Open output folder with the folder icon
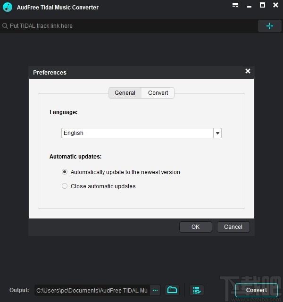This screenshot has width=283, height=302. [172, 290]
